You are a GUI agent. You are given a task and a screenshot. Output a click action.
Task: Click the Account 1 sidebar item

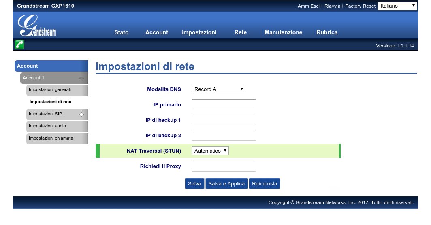[54, 78]
